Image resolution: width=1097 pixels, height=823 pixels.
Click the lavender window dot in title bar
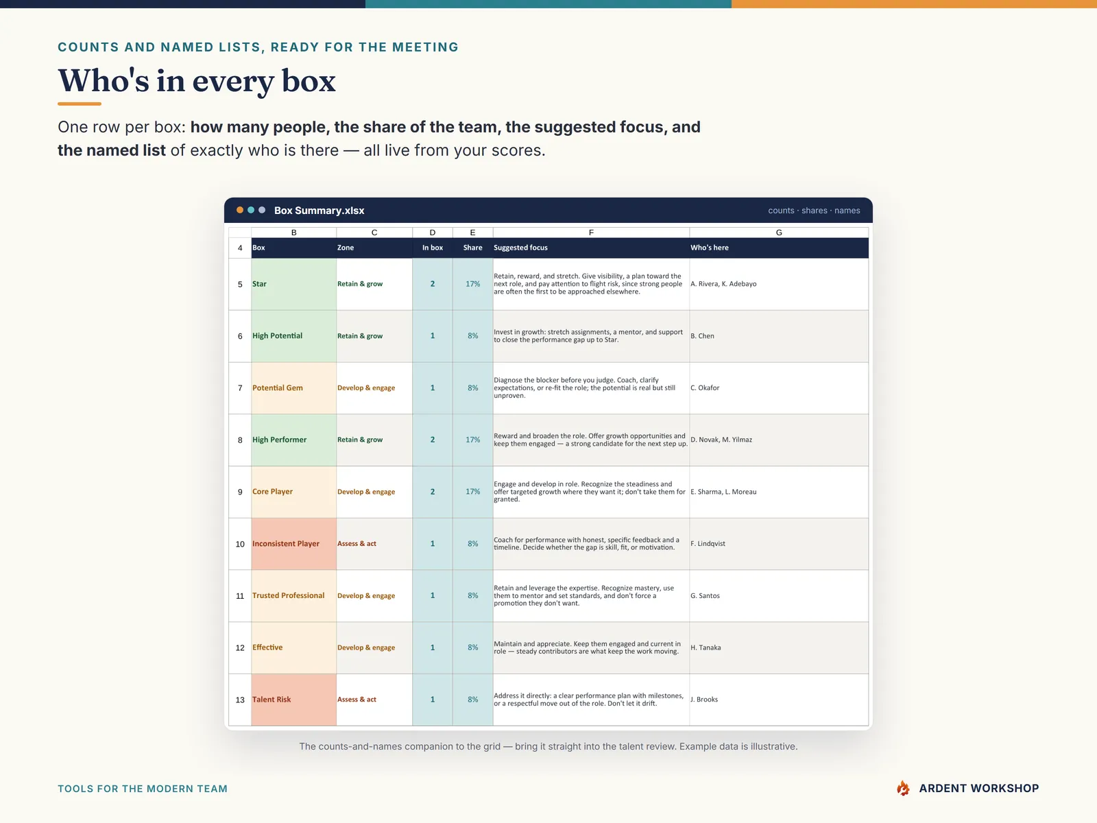tap(262, 210)
